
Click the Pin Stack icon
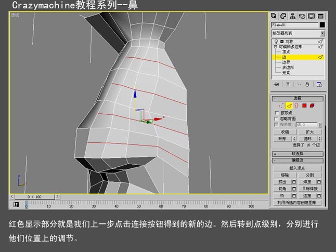pos(276,84)
